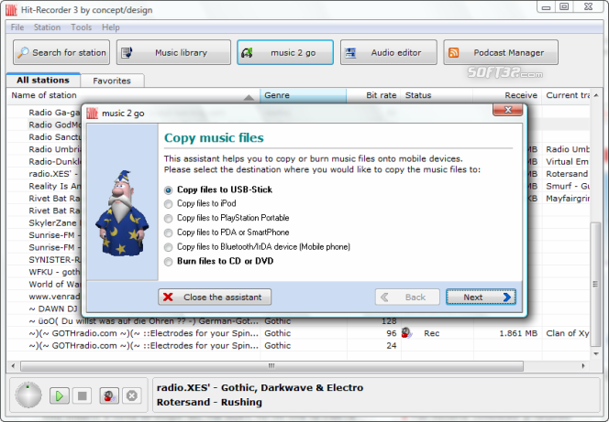Open the music 2 go button in toolbar

(285, 52)
